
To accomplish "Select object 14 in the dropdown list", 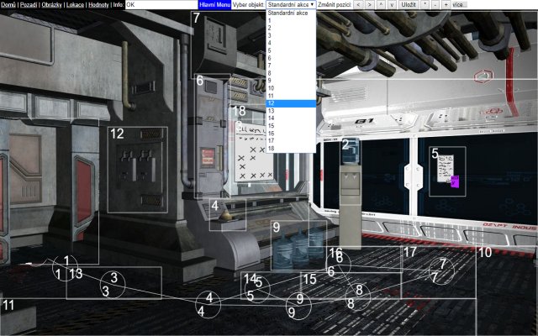I will point(291,118).
